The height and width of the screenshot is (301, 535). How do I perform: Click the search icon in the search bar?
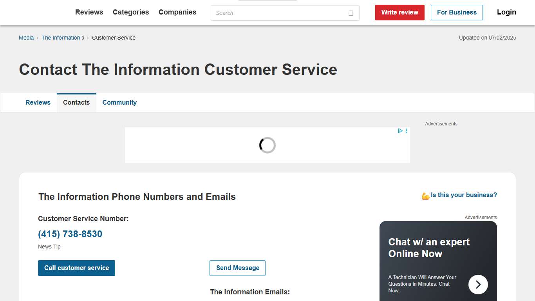pyautogui.click(x=351, y=13)
